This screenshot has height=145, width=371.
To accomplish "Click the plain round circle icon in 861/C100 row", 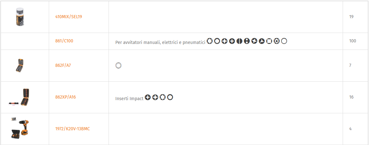I will pyautogui.click(x=284, y=41).
